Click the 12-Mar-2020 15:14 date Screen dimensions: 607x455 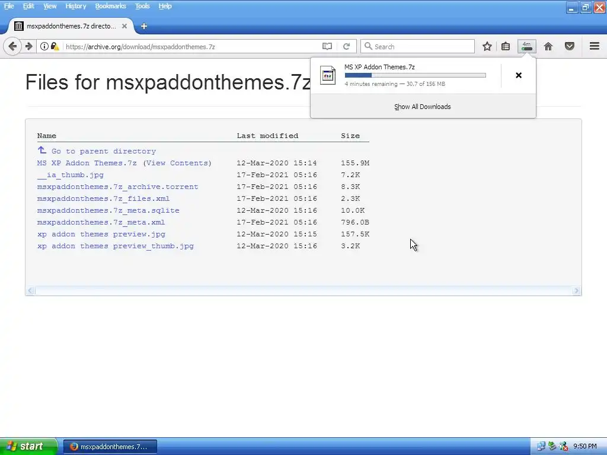click(x=277, y=163)
